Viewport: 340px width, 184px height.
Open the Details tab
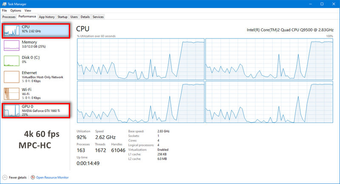(85, 17)
